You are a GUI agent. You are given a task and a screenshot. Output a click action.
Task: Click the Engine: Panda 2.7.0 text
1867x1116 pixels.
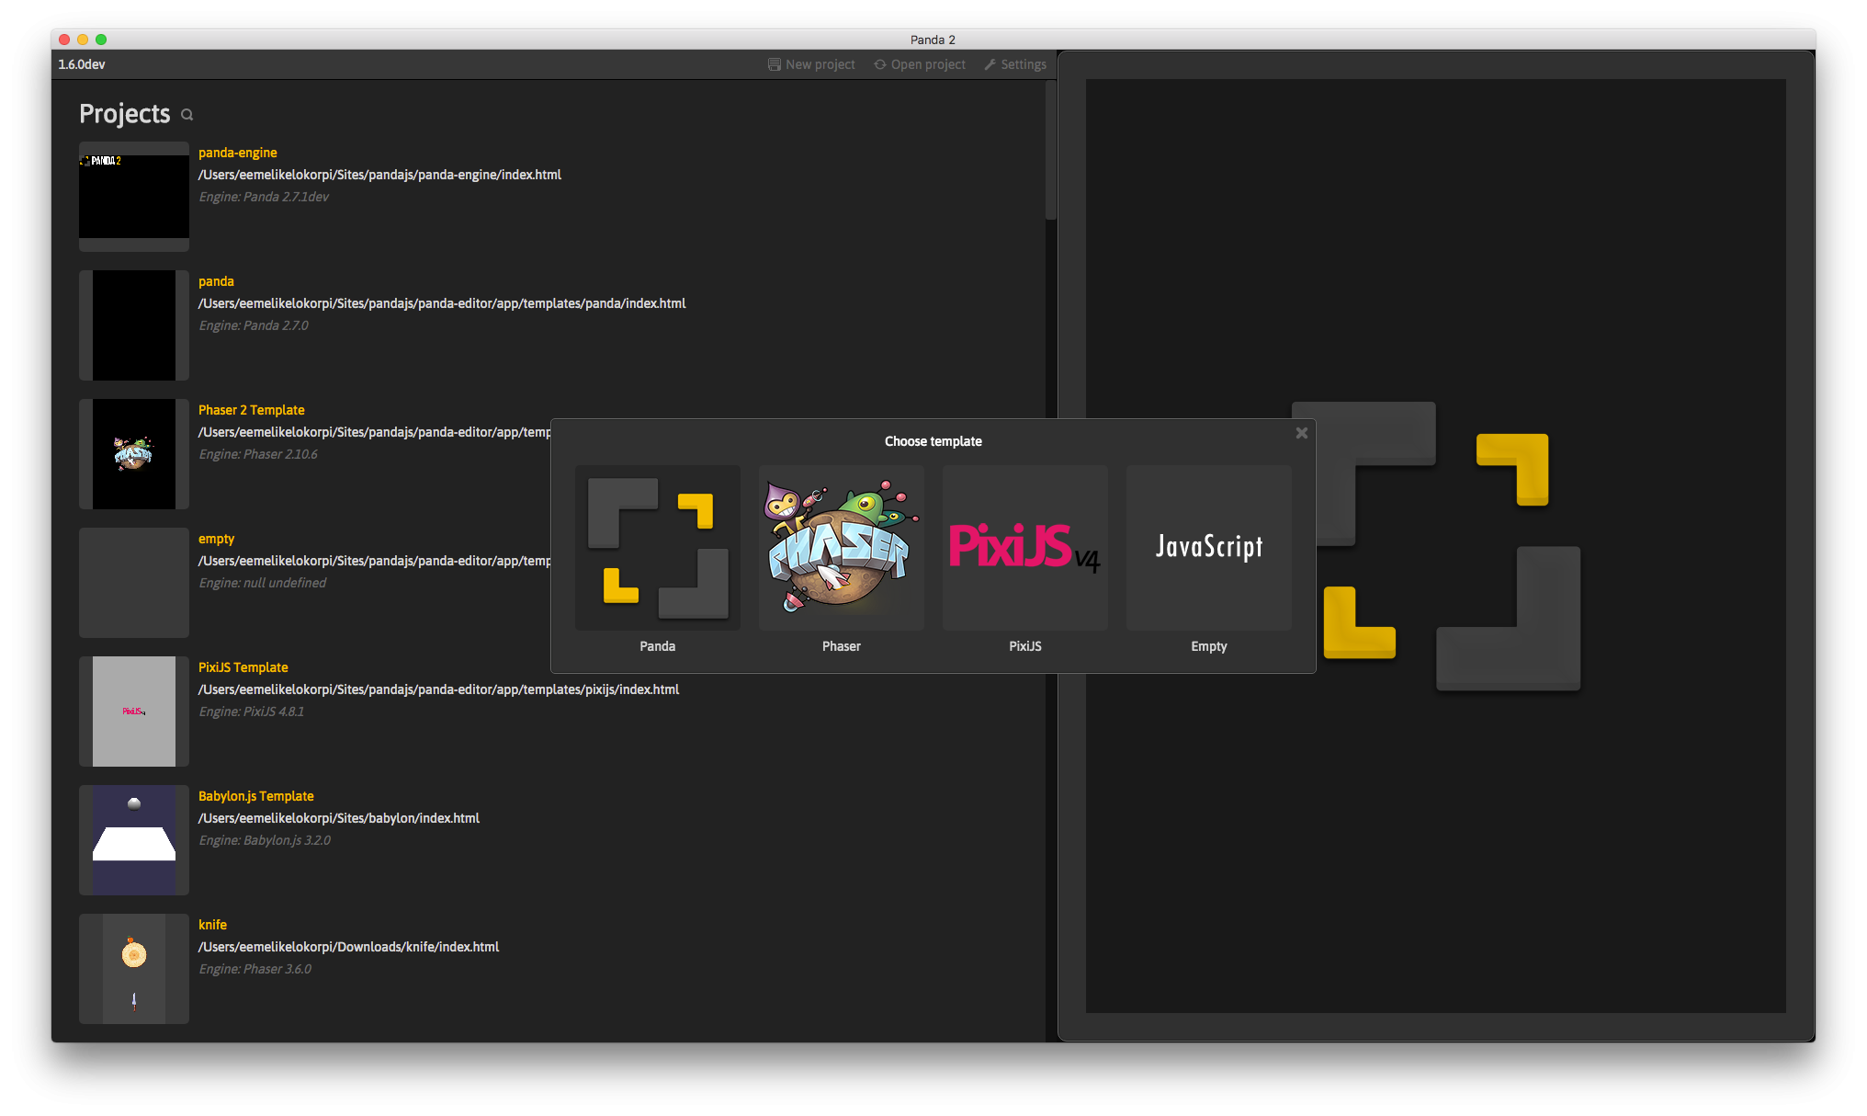point(254,325)
